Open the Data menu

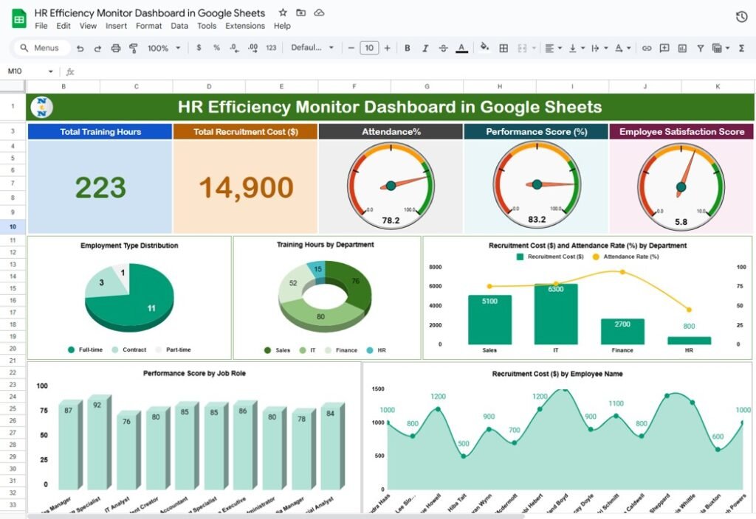[x=179, y=26]
